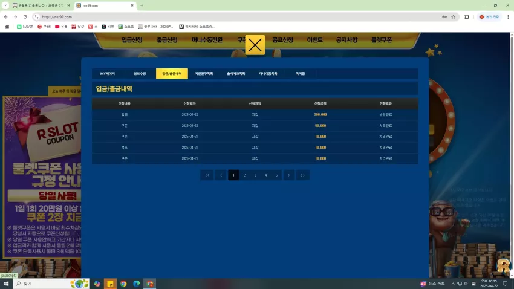Show hidden system tray icons
Viewport: 514px width, 289px height.
click(453, 284)
